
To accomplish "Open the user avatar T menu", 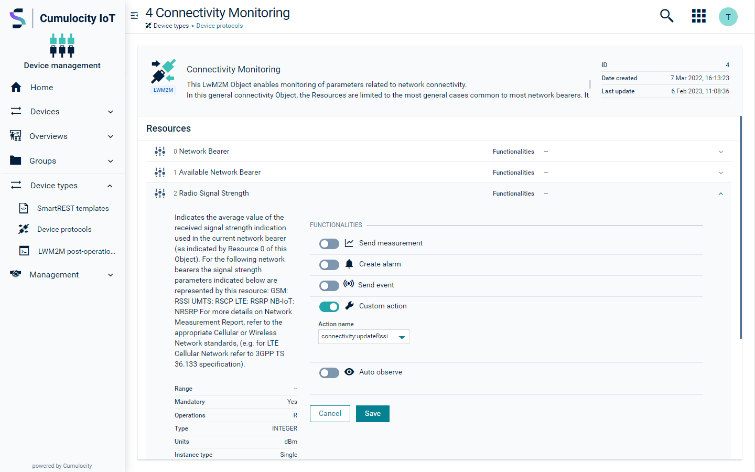I will [728, 17].
